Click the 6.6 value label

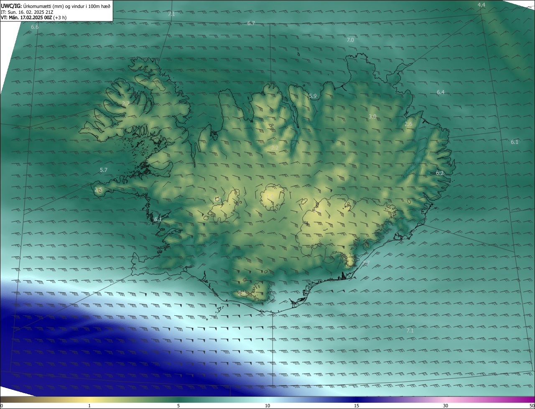[35, 27]
